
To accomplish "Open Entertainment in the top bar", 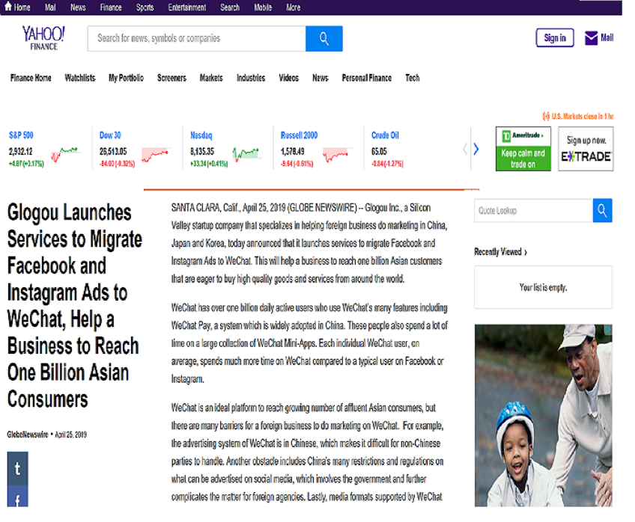I will pyautogui.click(x=186, y=7).
